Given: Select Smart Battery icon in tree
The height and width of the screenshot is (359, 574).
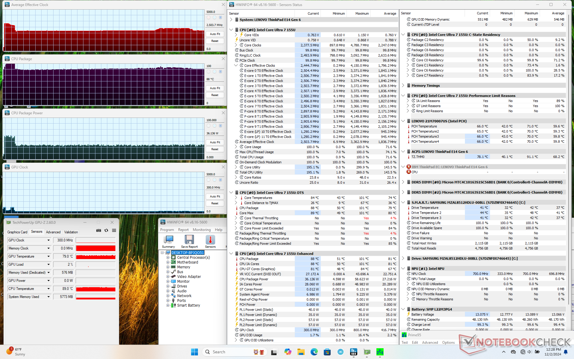Looking at the screenshot, I should [173, 305].
